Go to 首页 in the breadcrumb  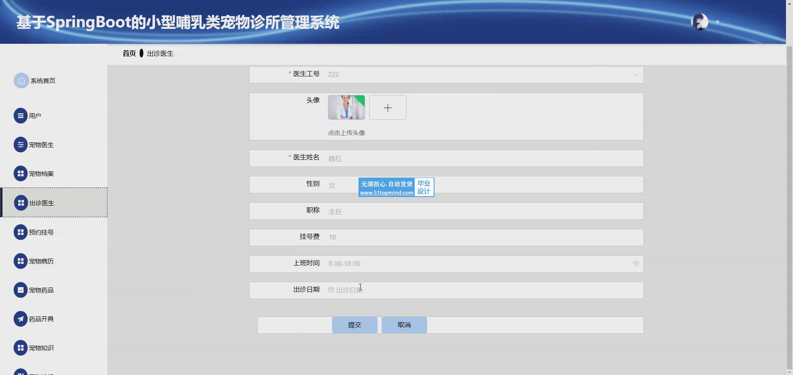[x=129, y=53]
